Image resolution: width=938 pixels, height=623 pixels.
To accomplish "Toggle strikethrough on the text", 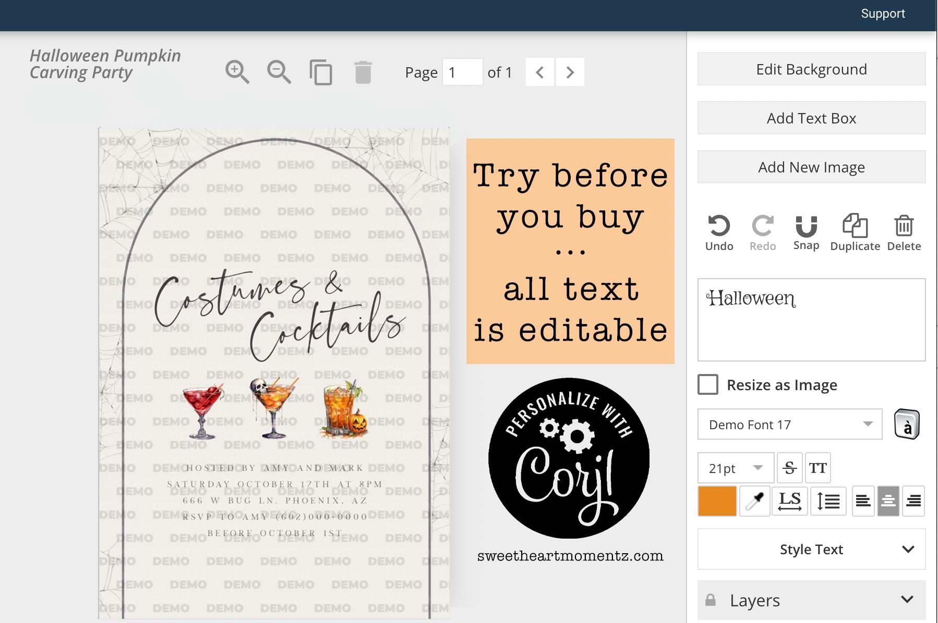I will point(789,467).
